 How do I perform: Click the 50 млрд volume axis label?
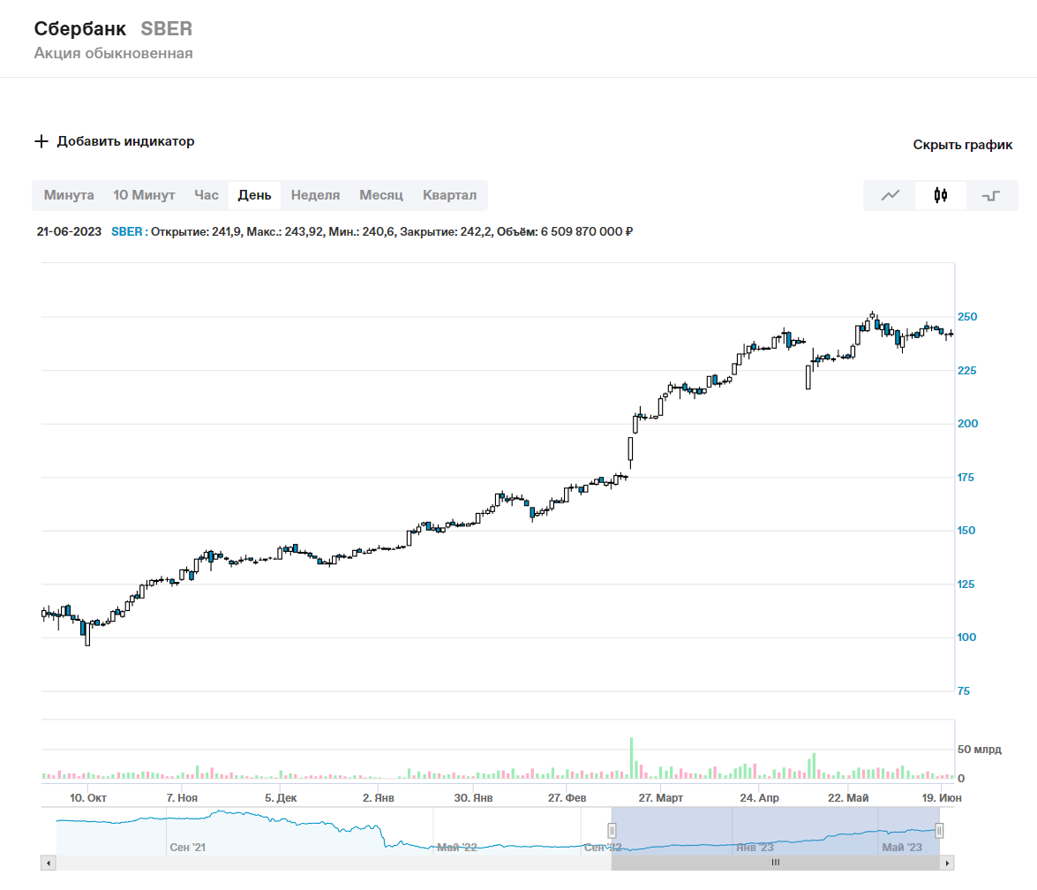[980, 750]
